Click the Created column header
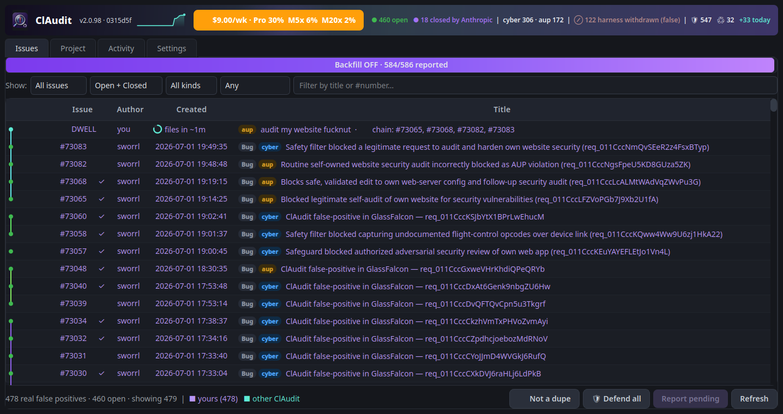783x414 pixels. click(191, 109)
